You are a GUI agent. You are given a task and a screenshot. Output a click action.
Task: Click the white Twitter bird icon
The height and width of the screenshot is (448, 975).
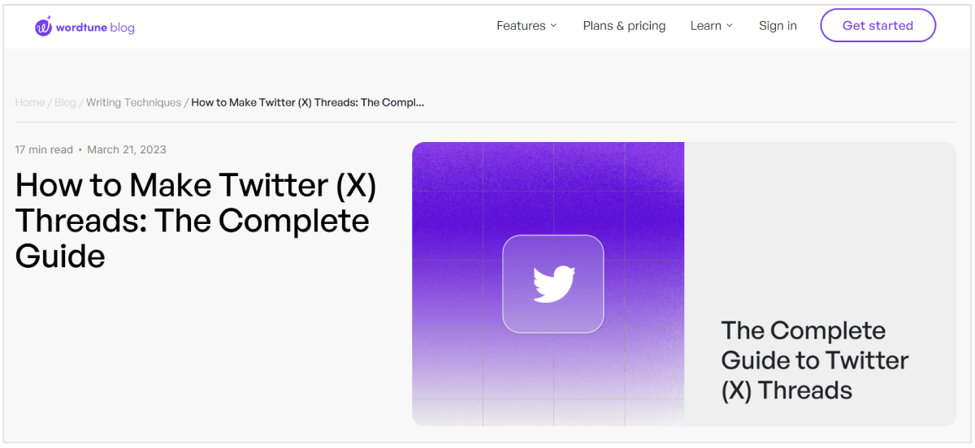tap(553, 284)
